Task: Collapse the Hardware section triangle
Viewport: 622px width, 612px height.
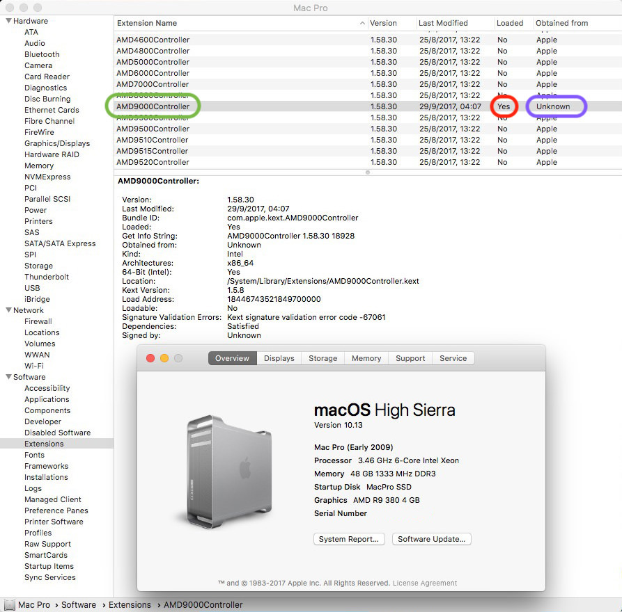Action: tap(8, 21)
